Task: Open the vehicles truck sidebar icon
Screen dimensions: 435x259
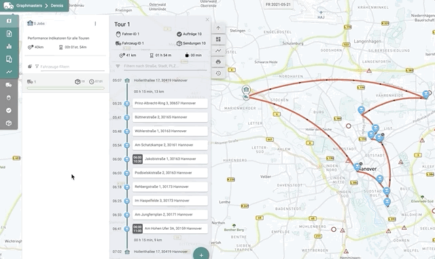Action: click(9, 85)
